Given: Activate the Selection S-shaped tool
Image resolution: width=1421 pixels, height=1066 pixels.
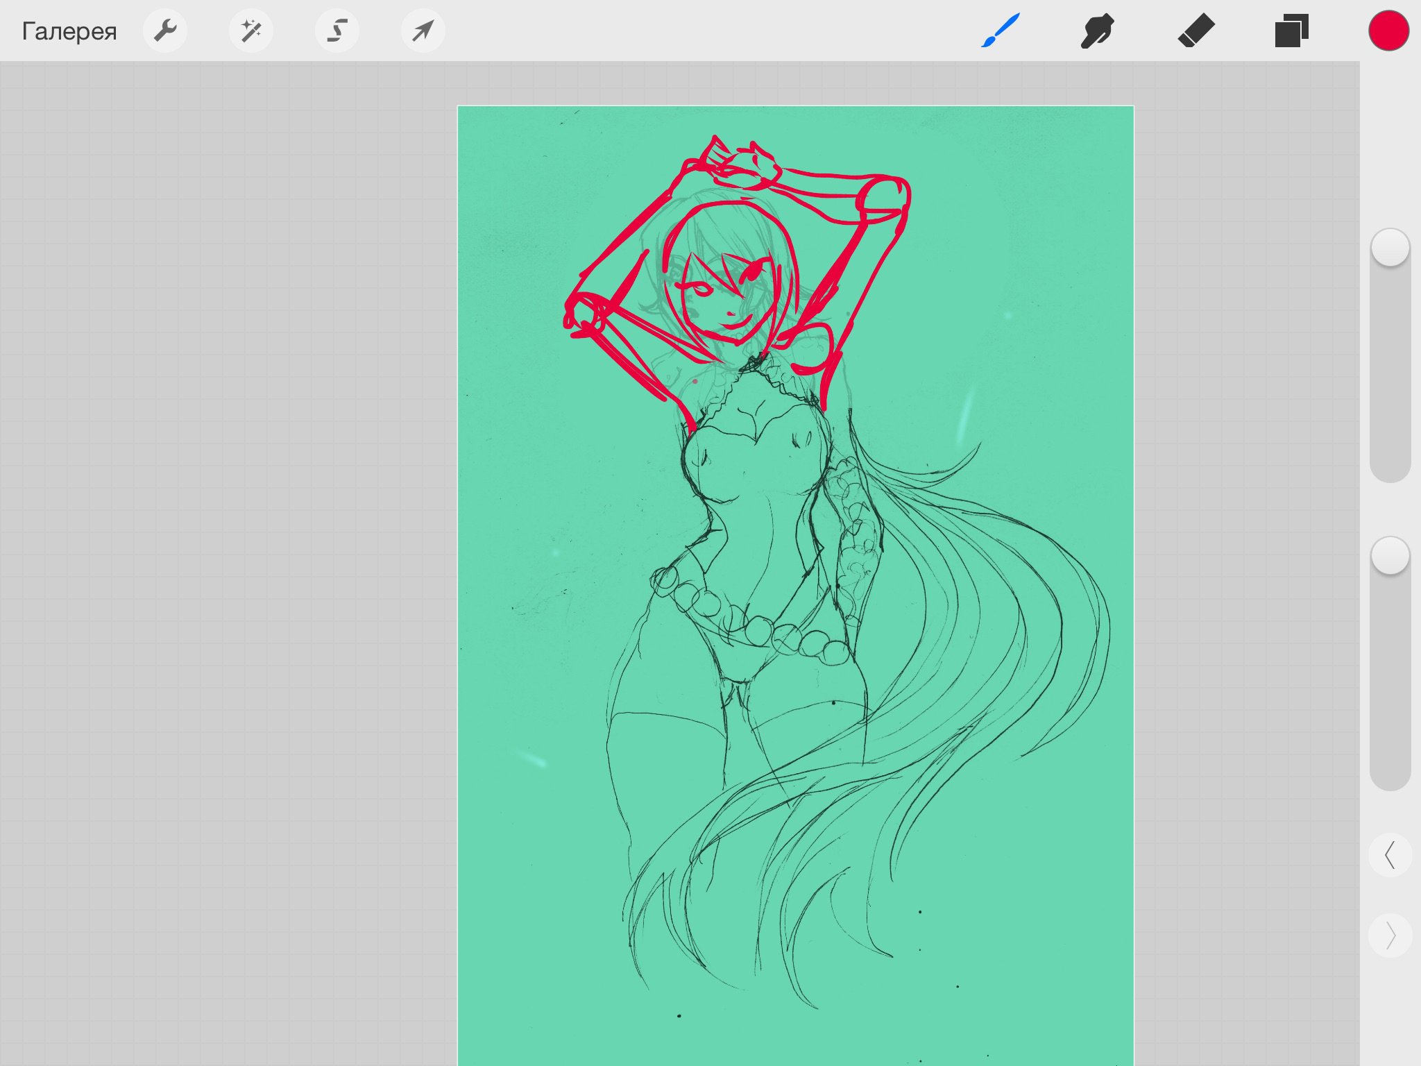Looking at the screenshot, I should pos(337,31).
